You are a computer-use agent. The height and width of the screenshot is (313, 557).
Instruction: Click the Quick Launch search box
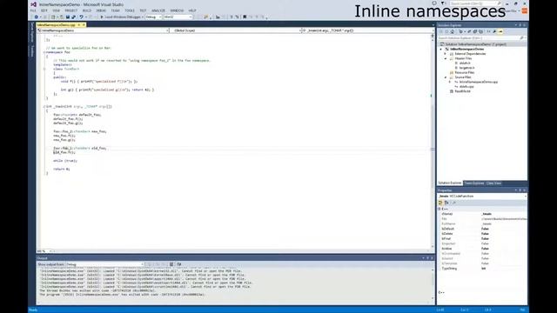click(x=476, y=3)
